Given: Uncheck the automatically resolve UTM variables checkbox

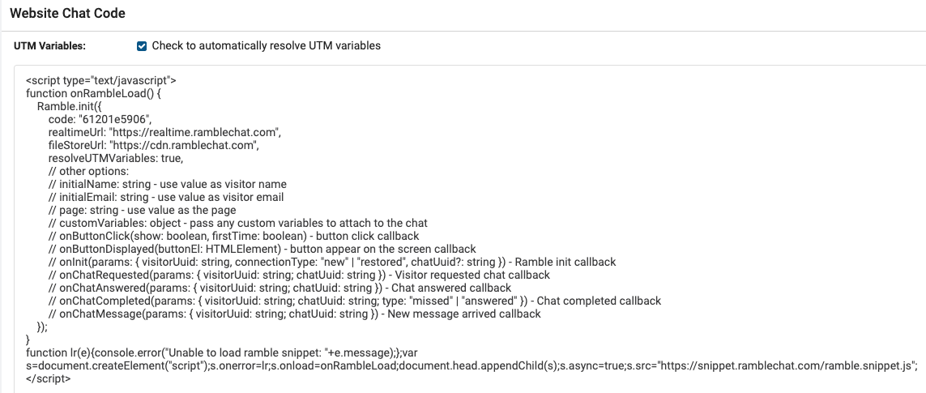Looking at the screenshot, I should pos(142,46).
